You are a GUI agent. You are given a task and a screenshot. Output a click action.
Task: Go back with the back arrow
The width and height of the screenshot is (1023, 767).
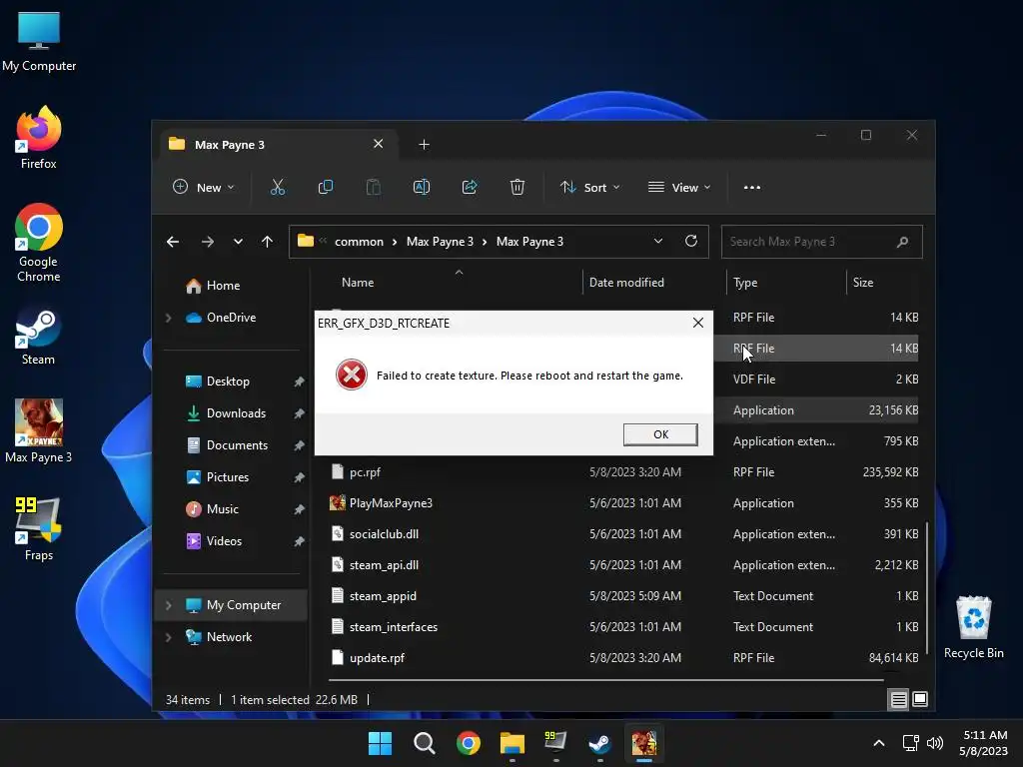click(173, 242)
